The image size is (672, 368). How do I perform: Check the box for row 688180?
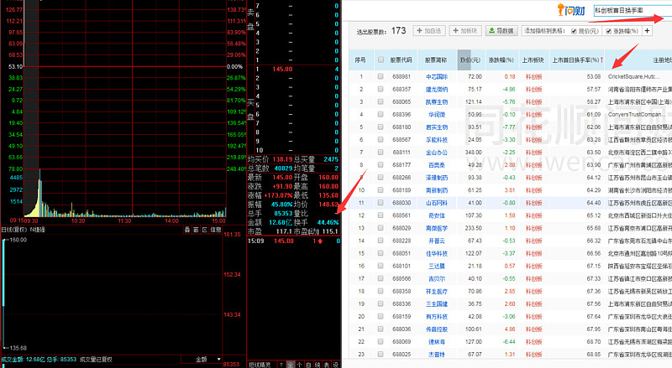[381, 127]
